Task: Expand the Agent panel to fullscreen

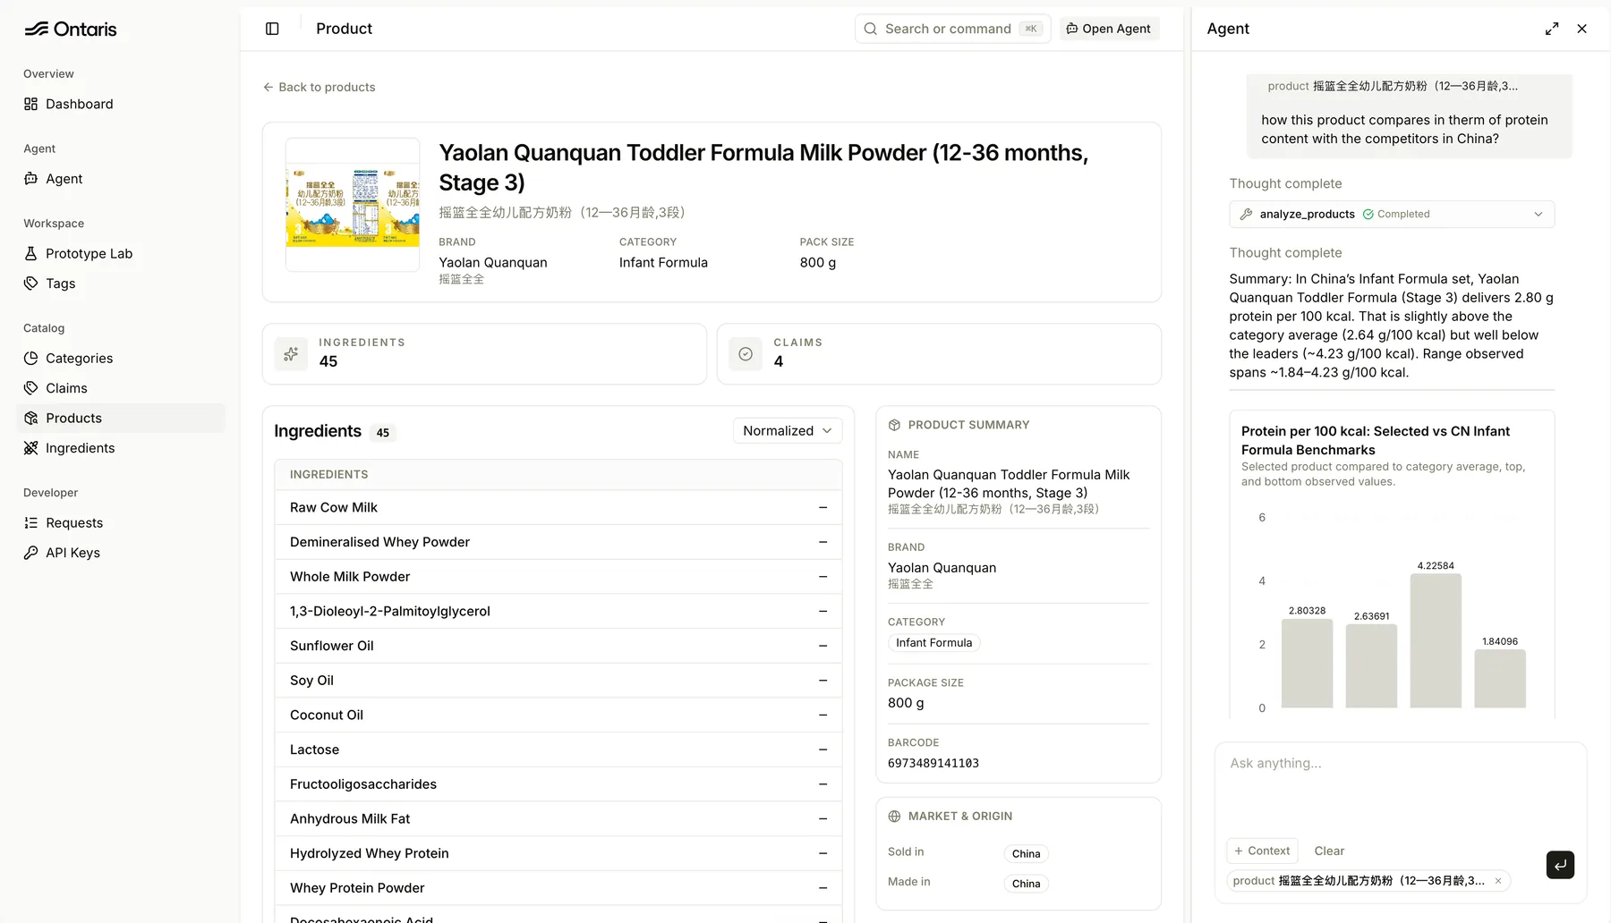Action: (x=1552, y=29)
